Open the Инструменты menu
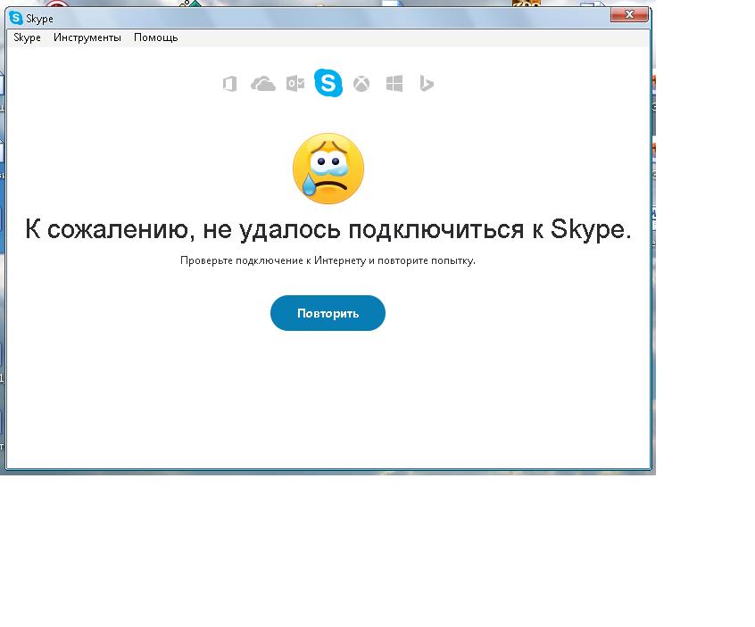 pos(87,37)
